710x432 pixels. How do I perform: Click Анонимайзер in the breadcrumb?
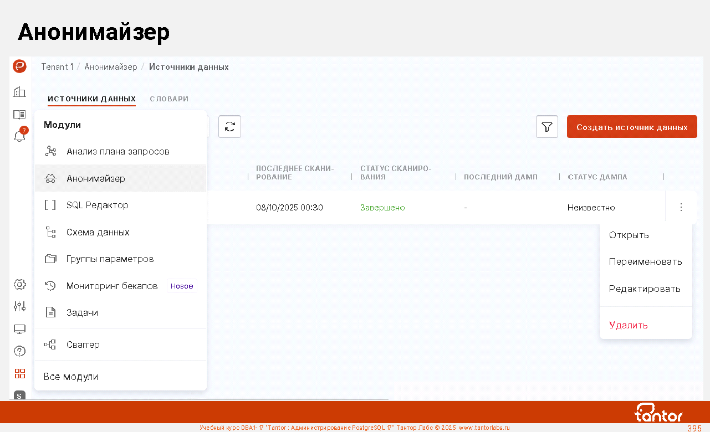[x=110, y=67]
